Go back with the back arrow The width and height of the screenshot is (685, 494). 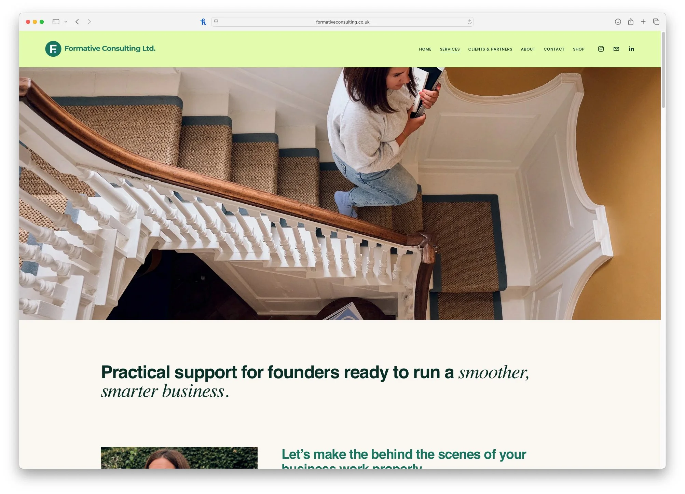(x=77, y=22)
